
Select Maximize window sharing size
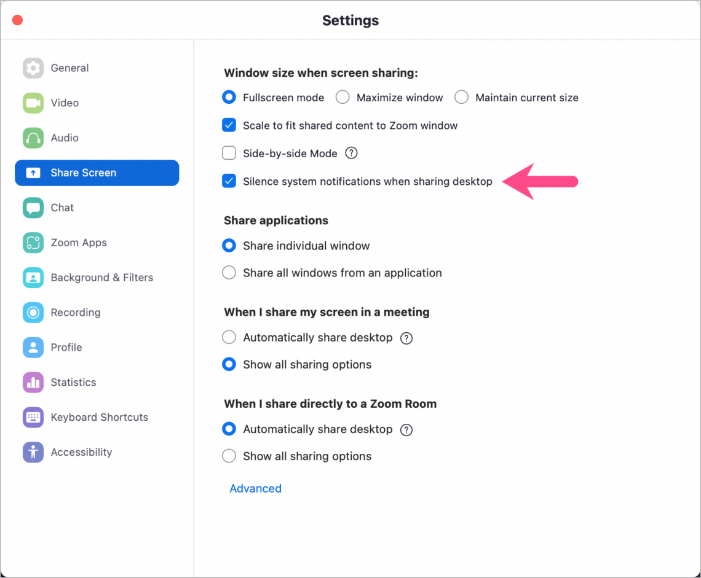[x=341, y=97]
